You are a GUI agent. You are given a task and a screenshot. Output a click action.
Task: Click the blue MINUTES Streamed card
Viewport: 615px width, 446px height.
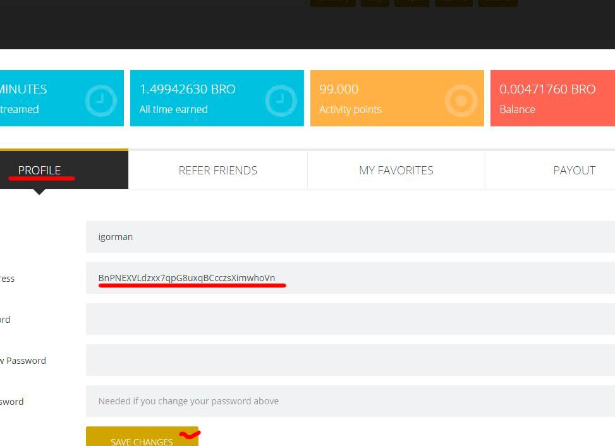[61, 98]
